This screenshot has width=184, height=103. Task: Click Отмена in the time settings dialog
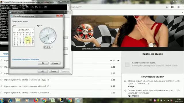[55, 63]
